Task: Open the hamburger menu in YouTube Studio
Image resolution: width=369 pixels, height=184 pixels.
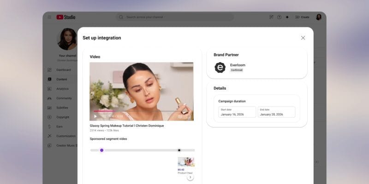Action: click(49, 17)
